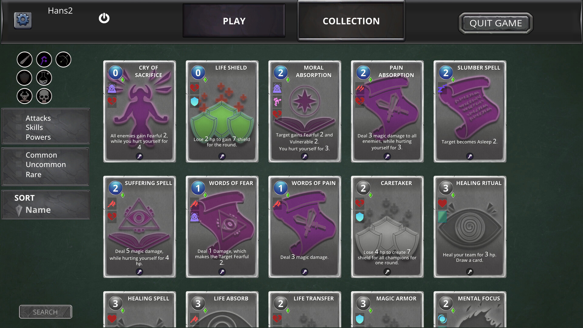Open the Life Shield card
Screen dimensions: 583x328
tap(222, 111)
